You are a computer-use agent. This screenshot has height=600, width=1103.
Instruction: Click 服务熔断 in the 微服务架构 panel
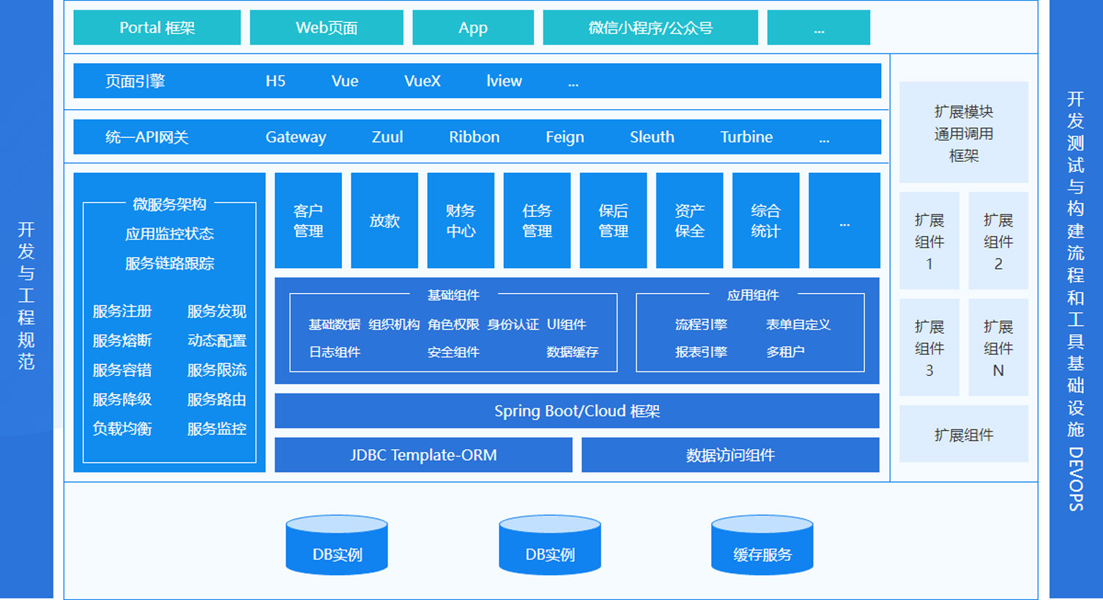(x=122, y=341)
